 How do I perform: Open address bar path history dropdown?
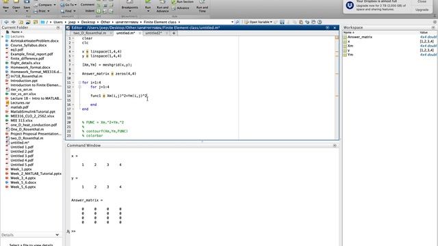point(232,22)
